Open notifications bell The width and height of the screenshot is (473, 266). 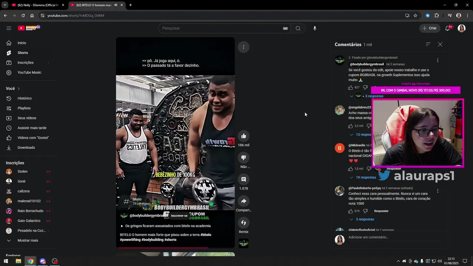click(448, 28)
